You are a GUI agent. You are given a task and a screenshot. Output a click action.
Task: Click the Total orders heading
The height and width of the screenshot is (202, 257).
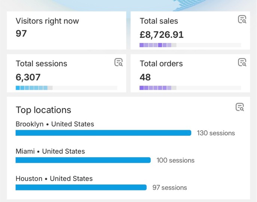coord(161,64)
